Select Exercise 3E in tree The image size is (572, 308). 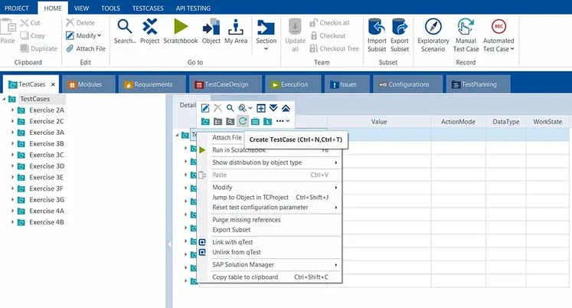(47, 177)
